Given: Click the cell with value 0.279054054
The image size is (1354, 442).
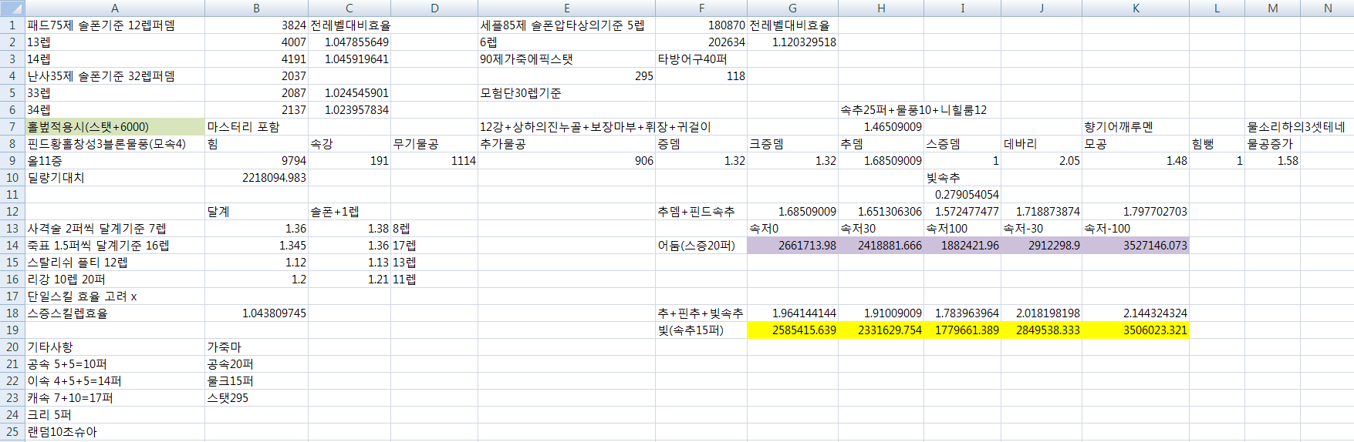Looking at the screenshot, I should (x=962, y=195).
